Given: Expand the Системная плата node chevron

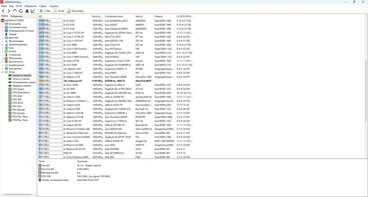Looking at the screenshot, I should pos(3,27).
